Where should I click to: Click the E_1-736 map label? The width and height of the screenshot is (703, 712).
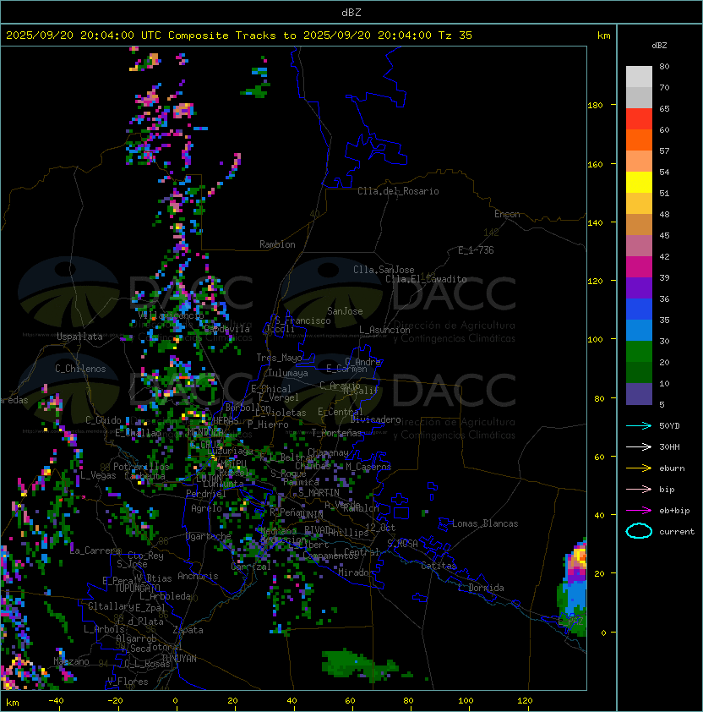coord(476,250)
